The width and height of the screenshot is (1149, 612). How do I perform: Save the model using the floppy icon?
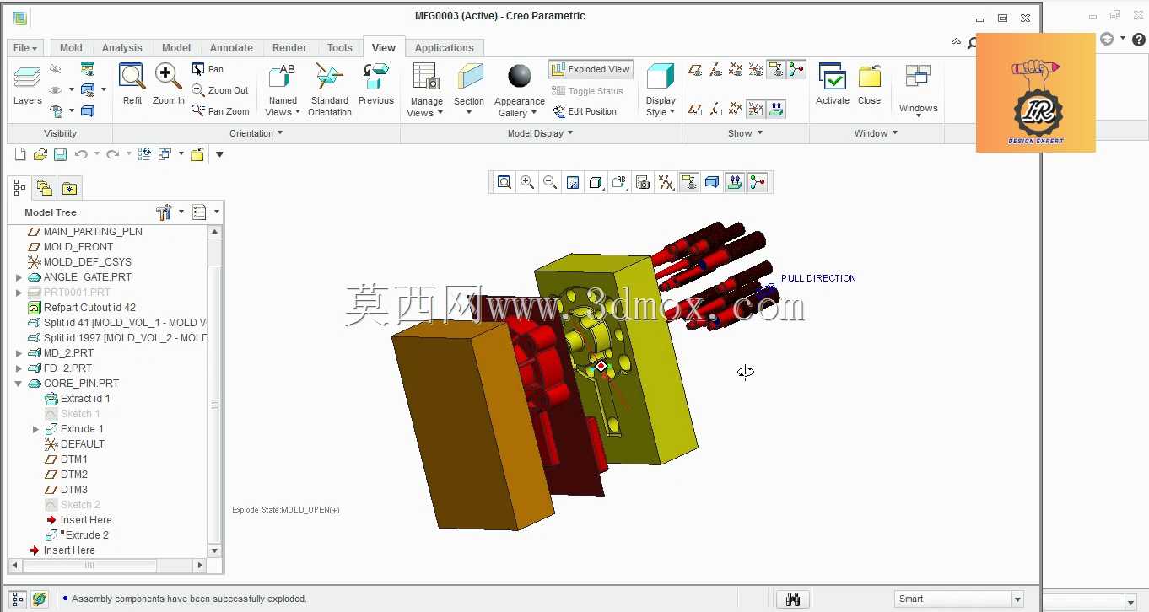click(60, 154)
